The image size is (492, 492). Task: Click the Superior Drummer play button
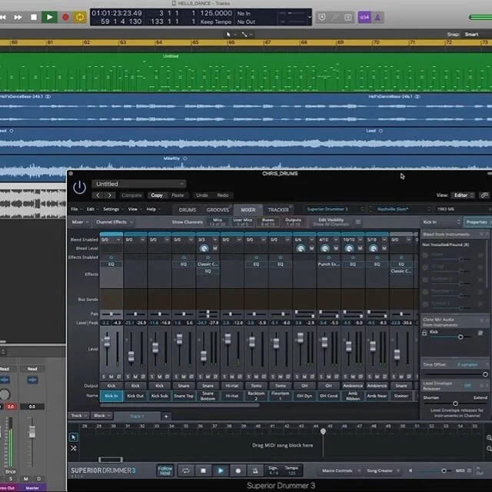pyautogui.click(x=221, y=470)
